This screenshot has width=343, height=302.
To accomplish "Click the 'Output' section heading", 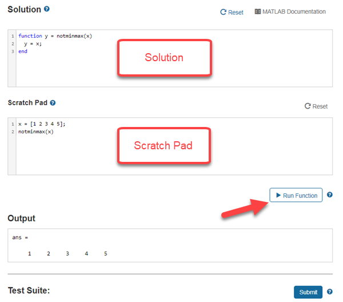I will coord(21,218).
